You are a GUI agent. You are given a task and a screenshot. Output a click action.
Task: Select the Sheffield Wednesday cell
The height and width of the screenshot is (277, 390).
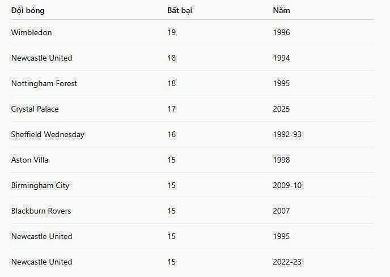tap(48, 134)
